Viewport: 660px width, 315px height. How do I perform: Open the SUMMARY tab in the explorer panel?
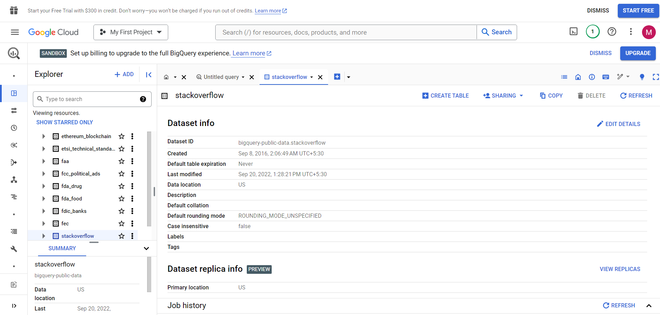click(62, 248)
